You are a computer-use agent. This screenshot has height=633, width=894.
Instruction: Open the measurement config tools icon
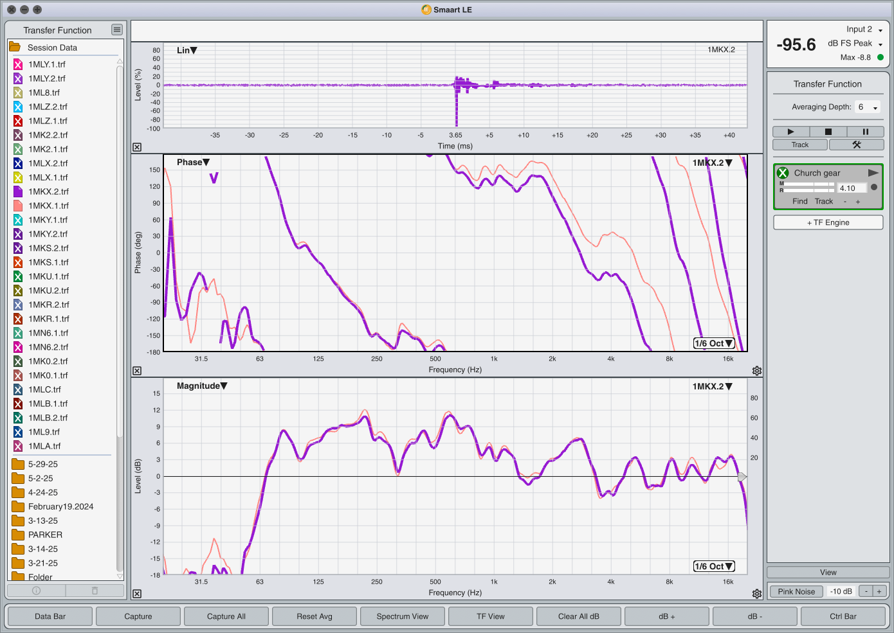pos(856,145)
